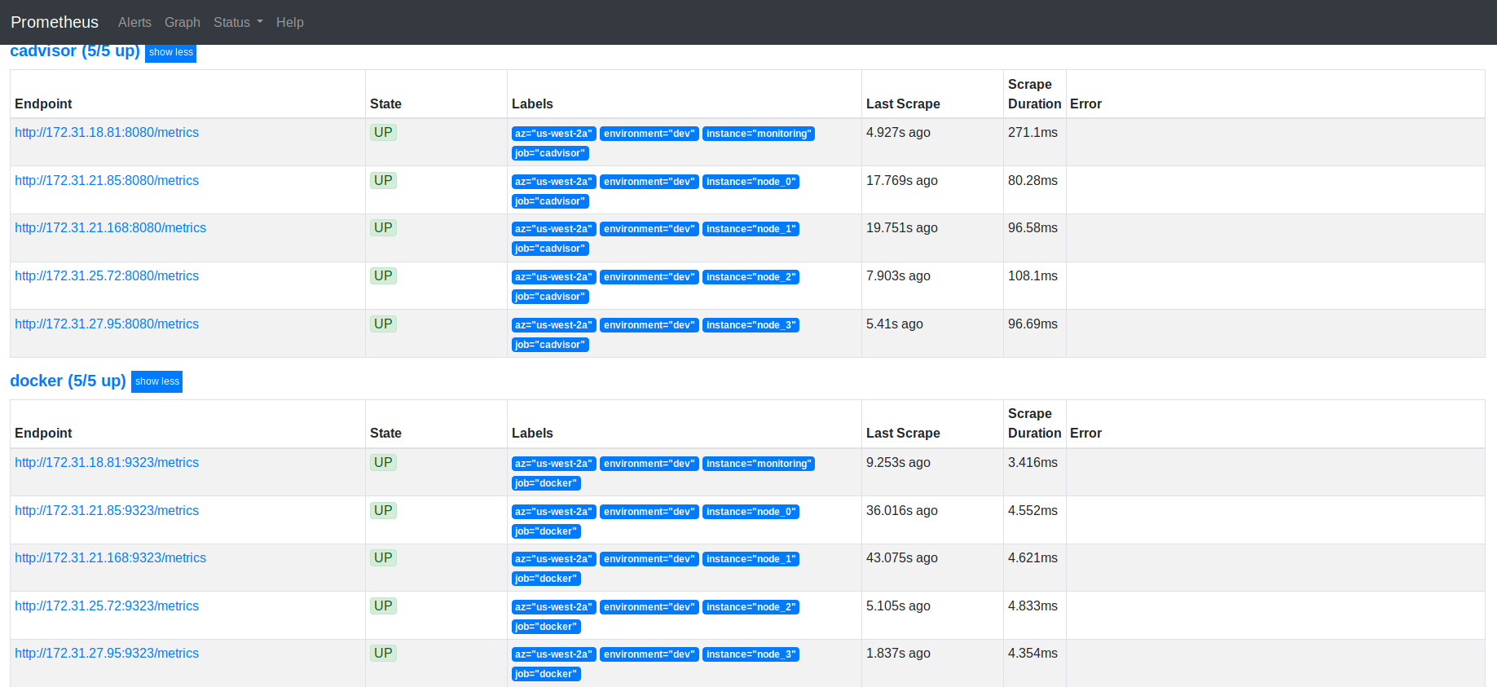Click UP state badge for 172.31.21.168:9323
This screenshot has height=687, width=1497.
383,557
